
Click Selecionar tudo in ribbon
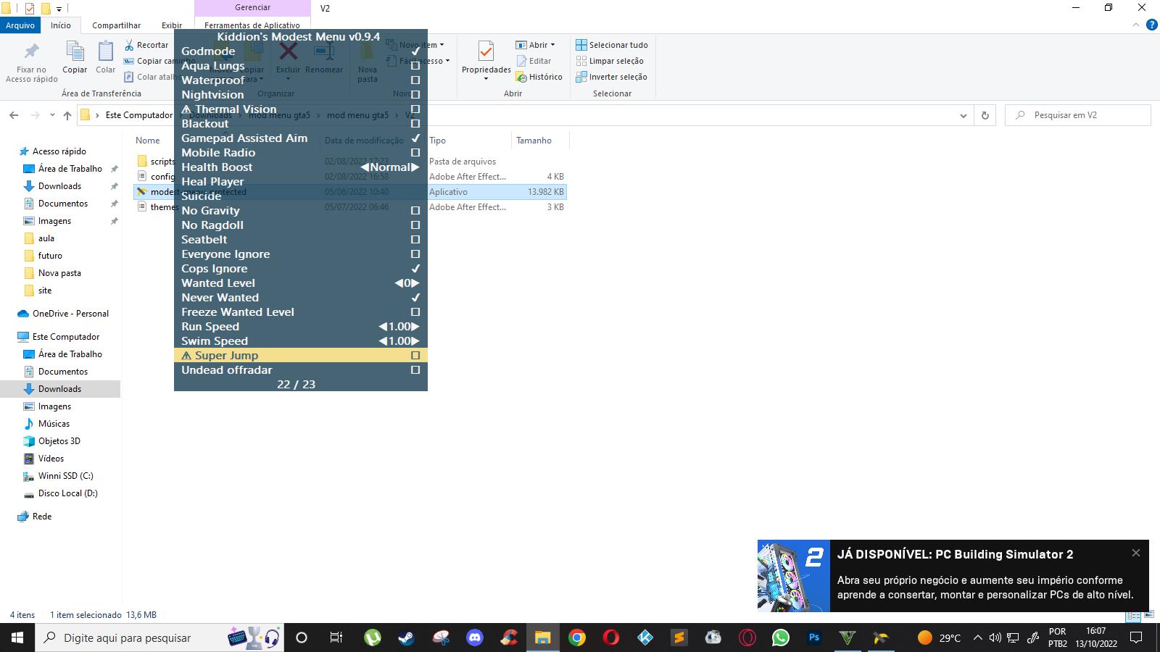click(612, 45)
